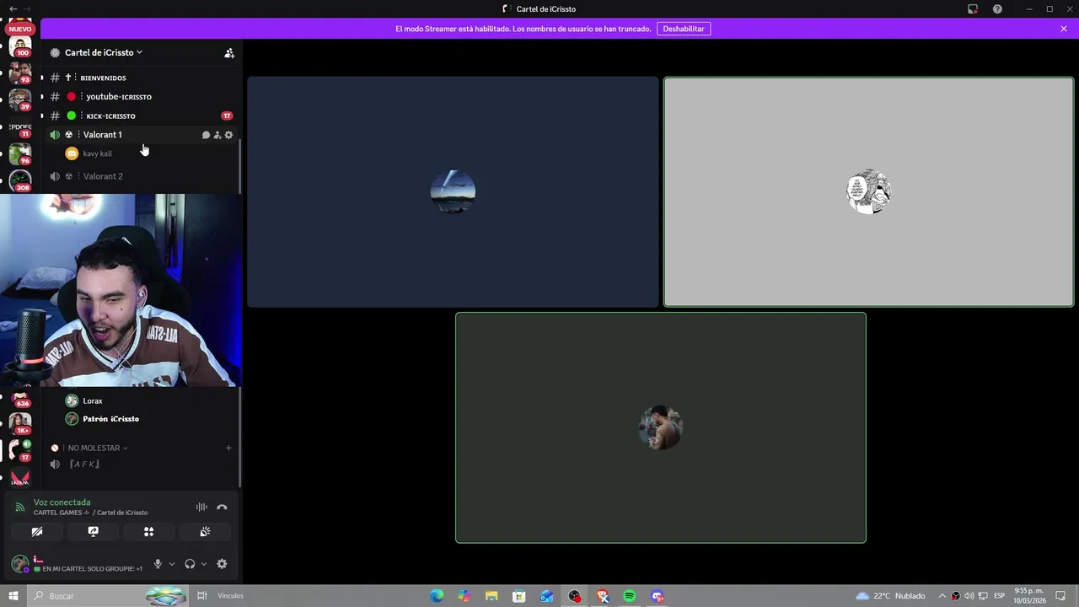The height and width of the screenshot is (607, 1079).
Task: Open the server with the 39 badge
Action: pyautogui.click(x=20, y=99)
